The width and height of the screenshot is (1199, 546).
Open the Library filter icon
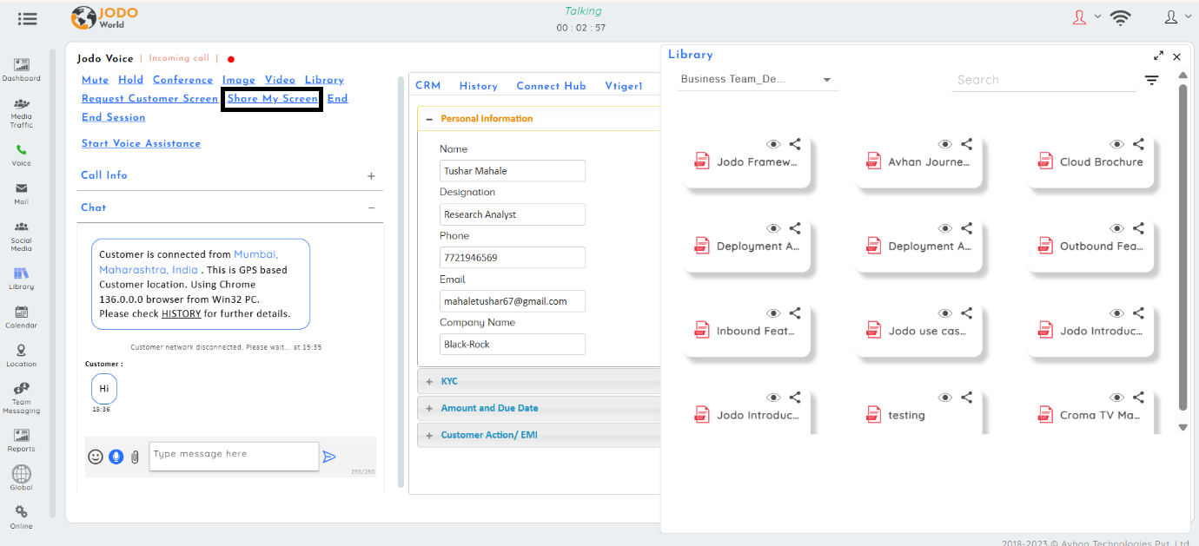(1151, 80)
